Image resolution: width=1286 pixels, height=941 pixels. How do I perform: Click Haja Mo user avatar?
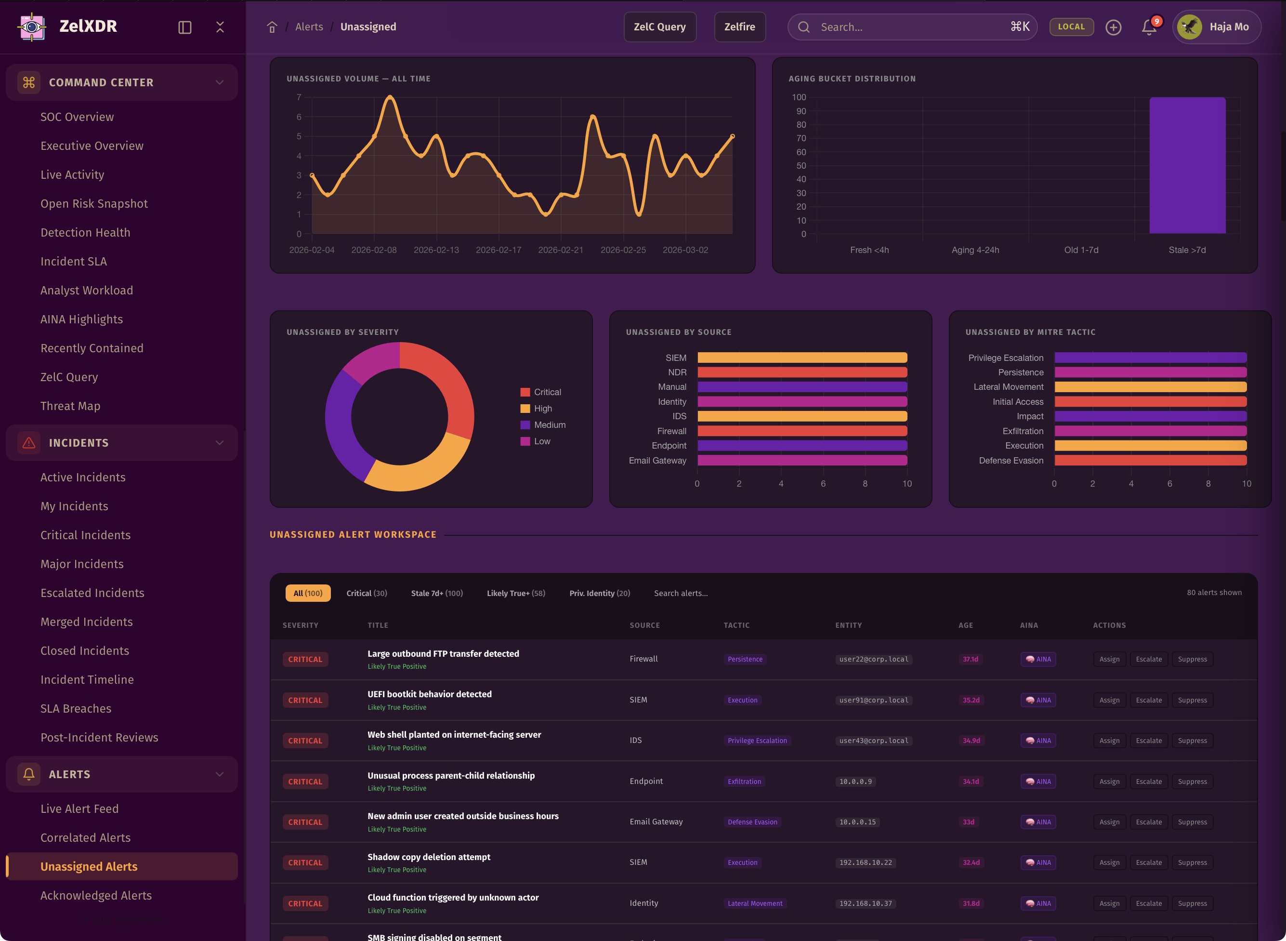(1189, 27)
